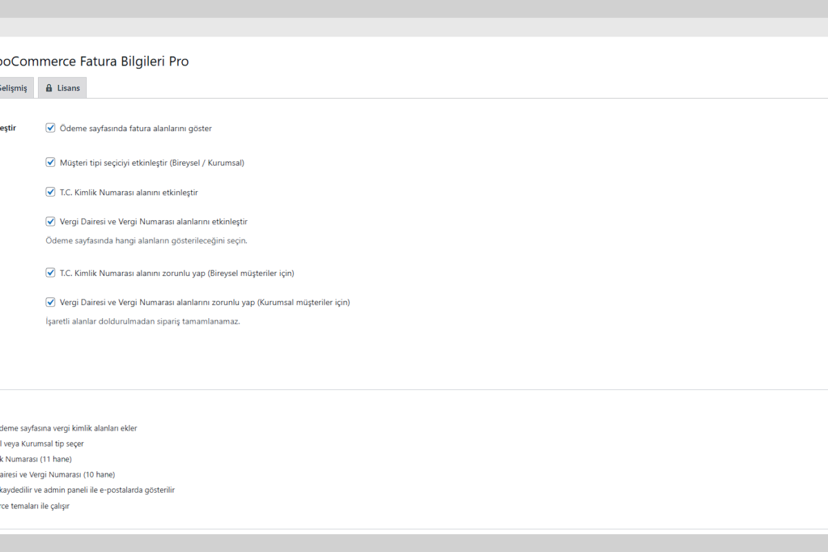Uncheck 'Vergi Dairesi ve Vergi Numarası alanlarını zorunlu yap'
Viewport: 828px width, 552px height.
point(50,302)
